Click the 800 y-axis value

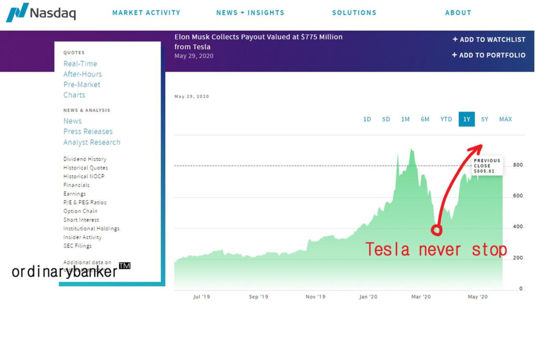click(x=518, y=165)
